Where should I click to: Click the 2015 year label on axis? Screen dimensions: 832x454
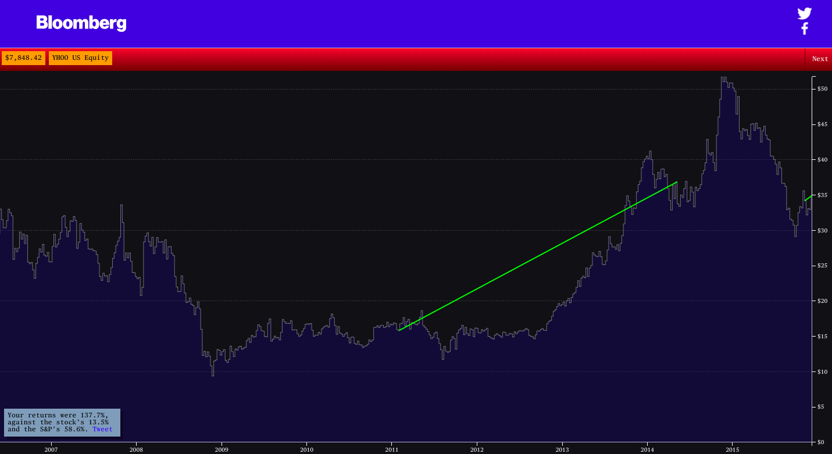pos(732,449)
